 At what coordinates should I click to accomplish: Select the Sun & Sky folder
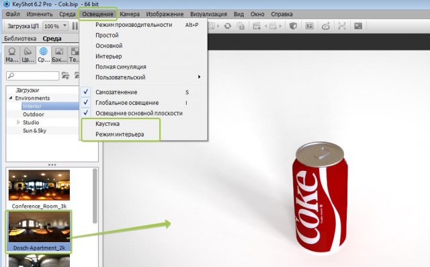click(34, 130)
